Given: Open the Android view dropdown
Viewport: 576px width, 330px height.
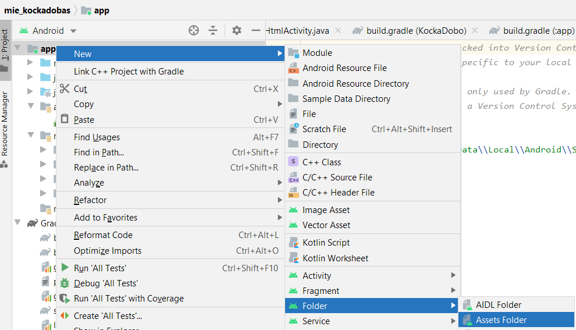Looking at the screenshot, I should pos(48,31).
